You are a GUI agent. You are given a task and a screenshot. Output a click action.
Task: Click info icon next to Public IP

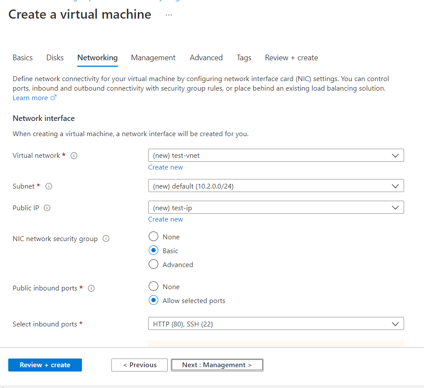[x=47, y=208]
